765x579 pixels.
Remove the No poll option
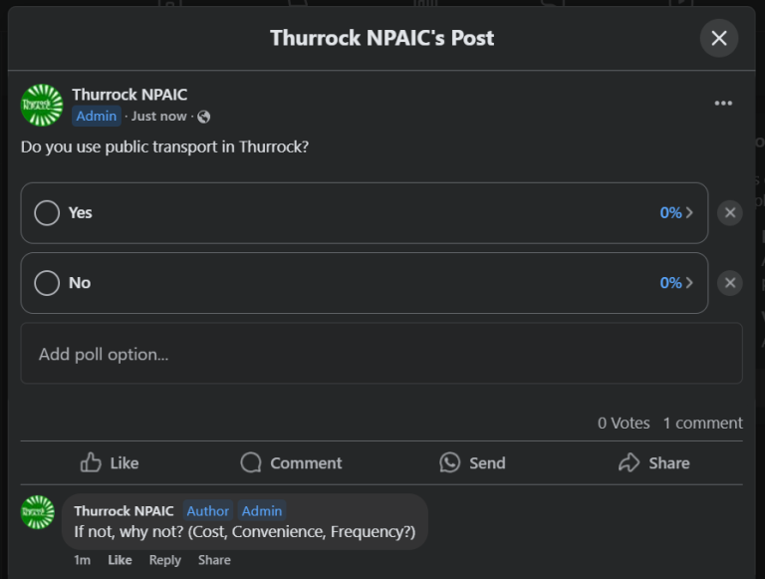730,283
